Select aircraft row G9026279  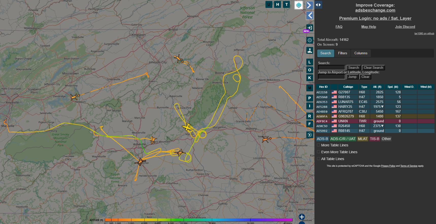point(375,116)
